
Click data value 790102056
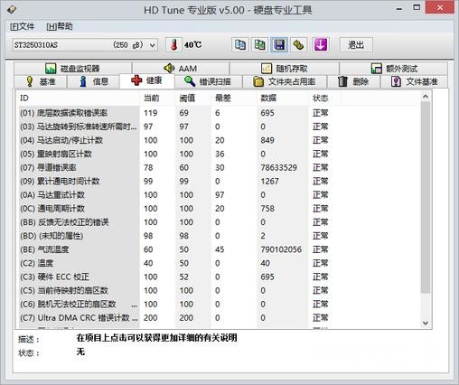(x=281, y=249)
